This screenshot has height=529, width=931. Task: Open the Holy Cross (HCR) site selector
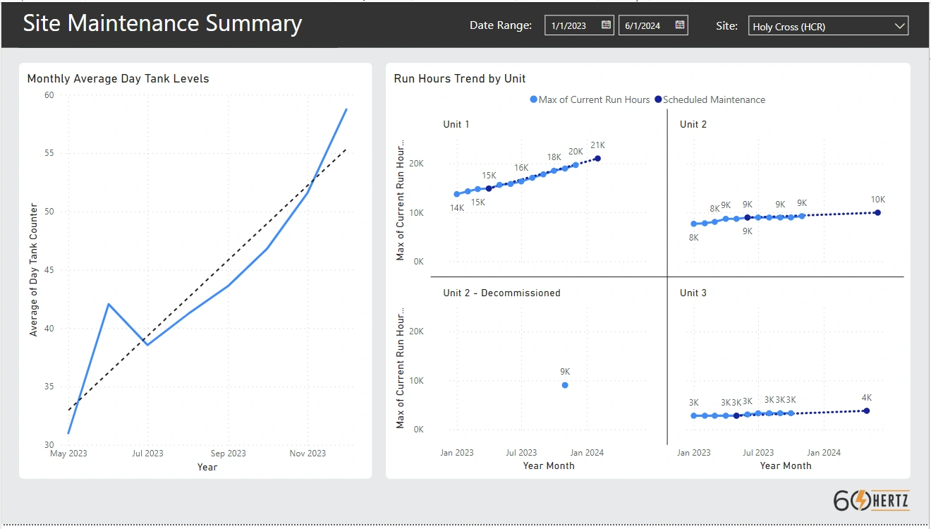tap(818, 26)
